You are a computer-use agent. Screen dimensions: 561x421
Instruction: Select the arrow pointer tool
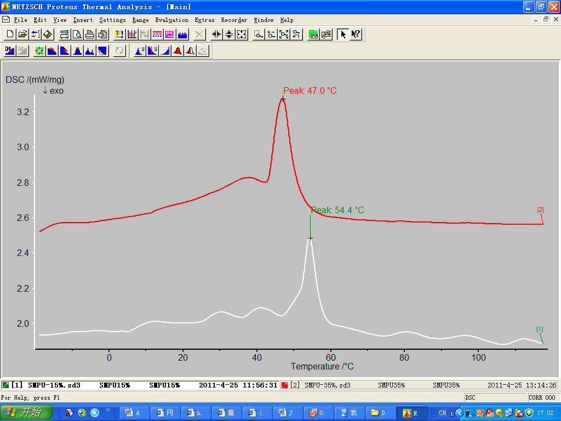coord(343,35)
